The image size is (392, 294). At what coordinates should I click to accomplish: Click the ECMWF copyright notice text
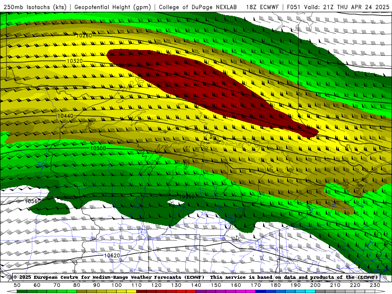click(x=109, y=277)
